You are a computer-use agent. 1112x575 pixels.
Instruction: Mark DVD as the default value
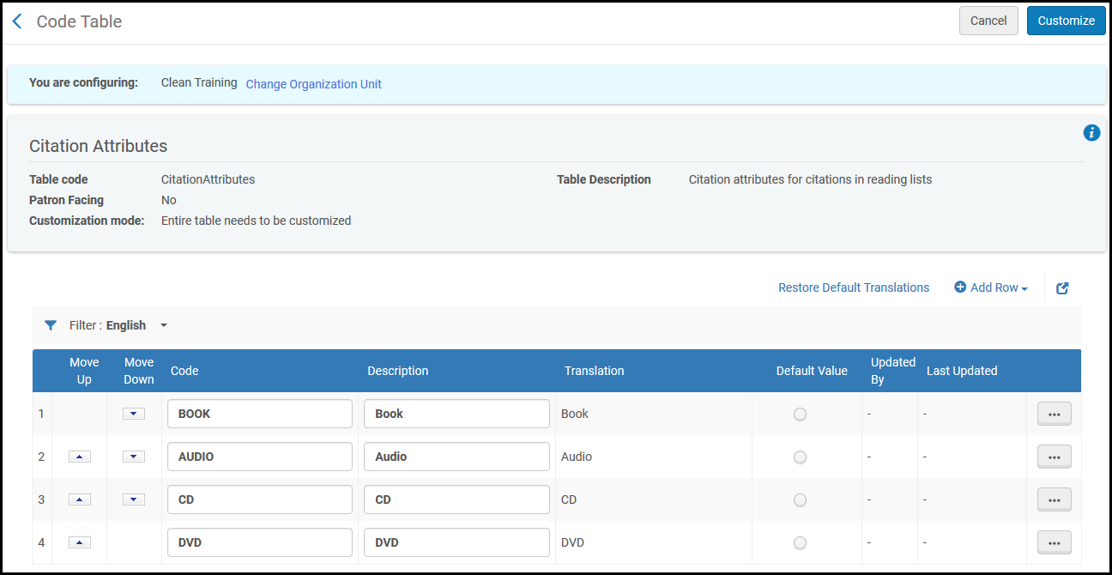tap(800, 542)
